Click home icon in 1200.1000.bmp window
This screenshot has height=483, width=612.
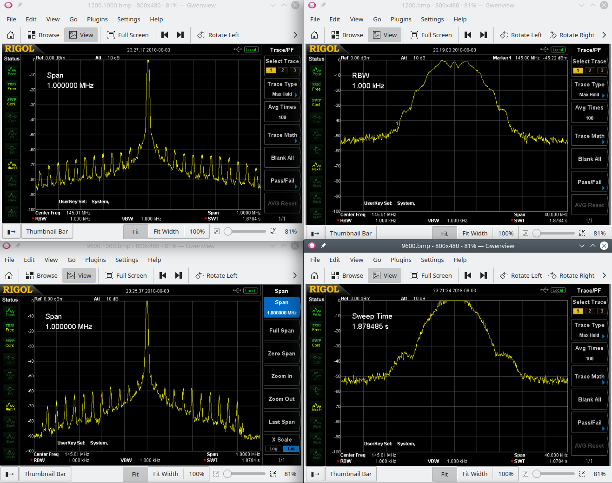click(x=11, y=35)
